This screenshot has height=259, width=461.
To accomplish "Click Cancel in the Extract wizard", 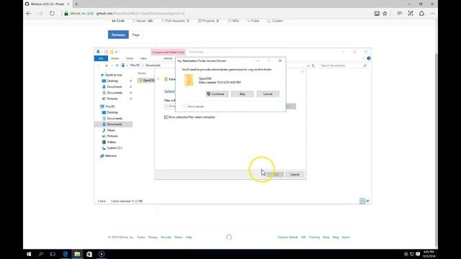I will click(295, 175).
